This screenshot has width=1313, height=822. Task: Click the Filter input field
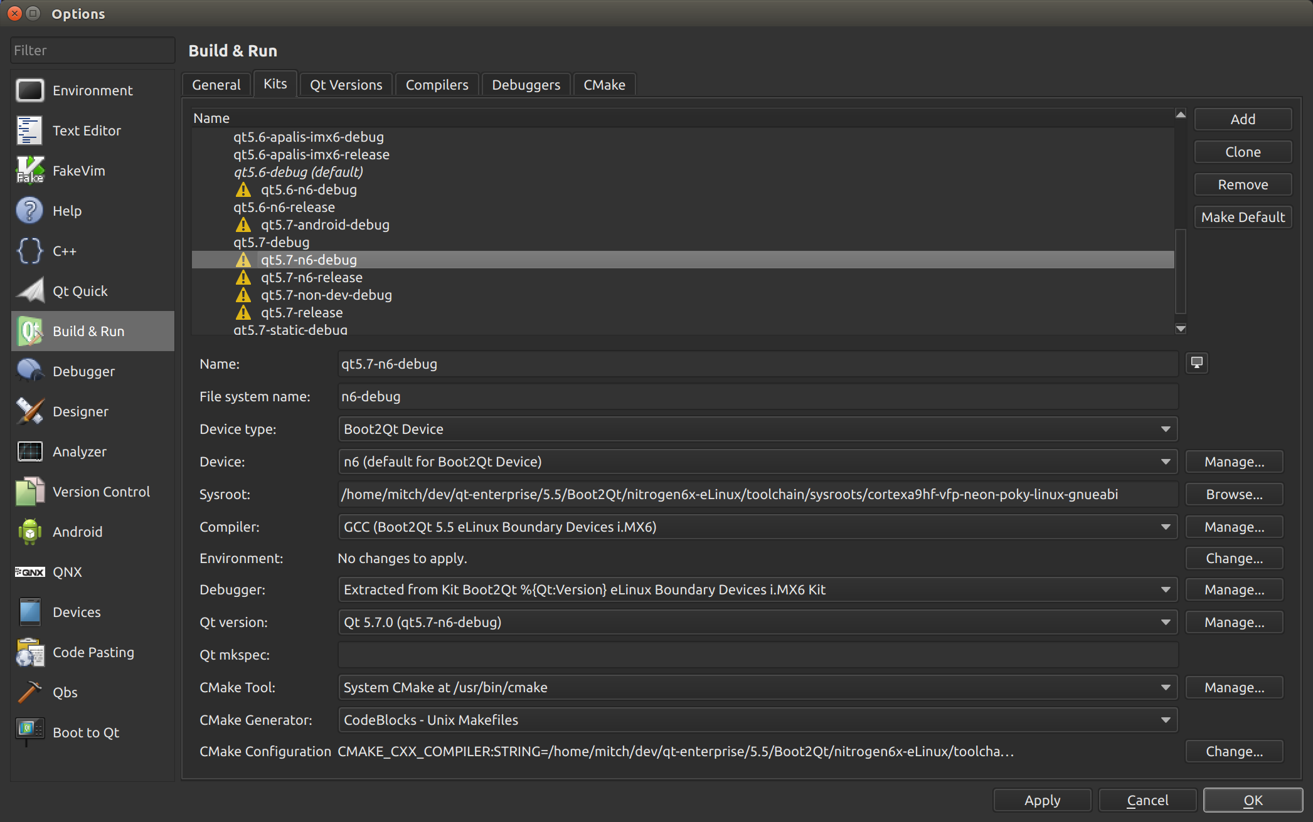(x=92, y=50)
